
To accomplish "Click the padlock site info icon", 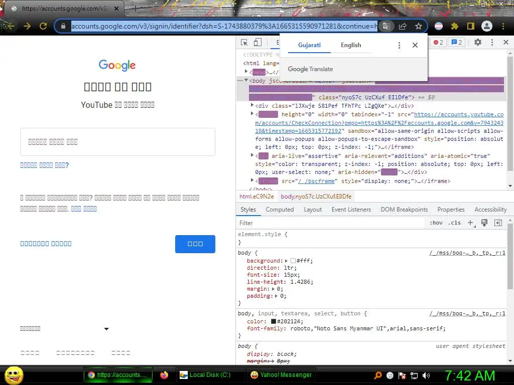I will [63, 26].
